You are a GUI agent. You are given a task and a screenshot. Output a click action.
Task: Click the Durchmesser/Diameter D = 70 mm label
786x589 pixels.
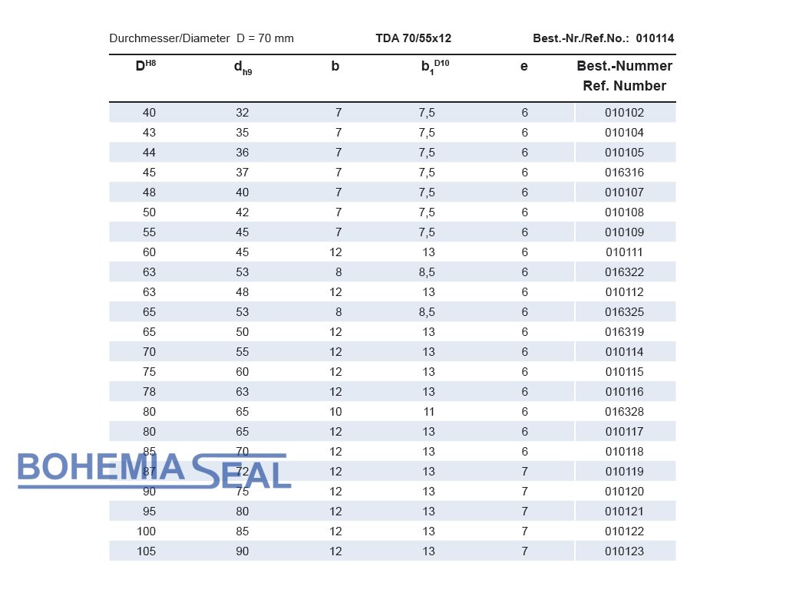point(201,38)
